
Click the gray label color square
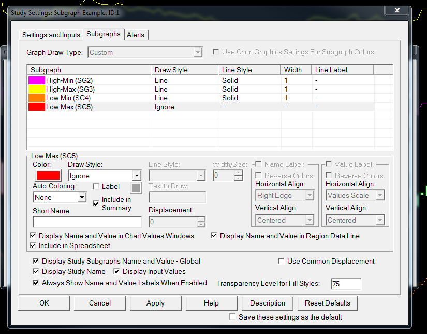[x=136, y=187]
